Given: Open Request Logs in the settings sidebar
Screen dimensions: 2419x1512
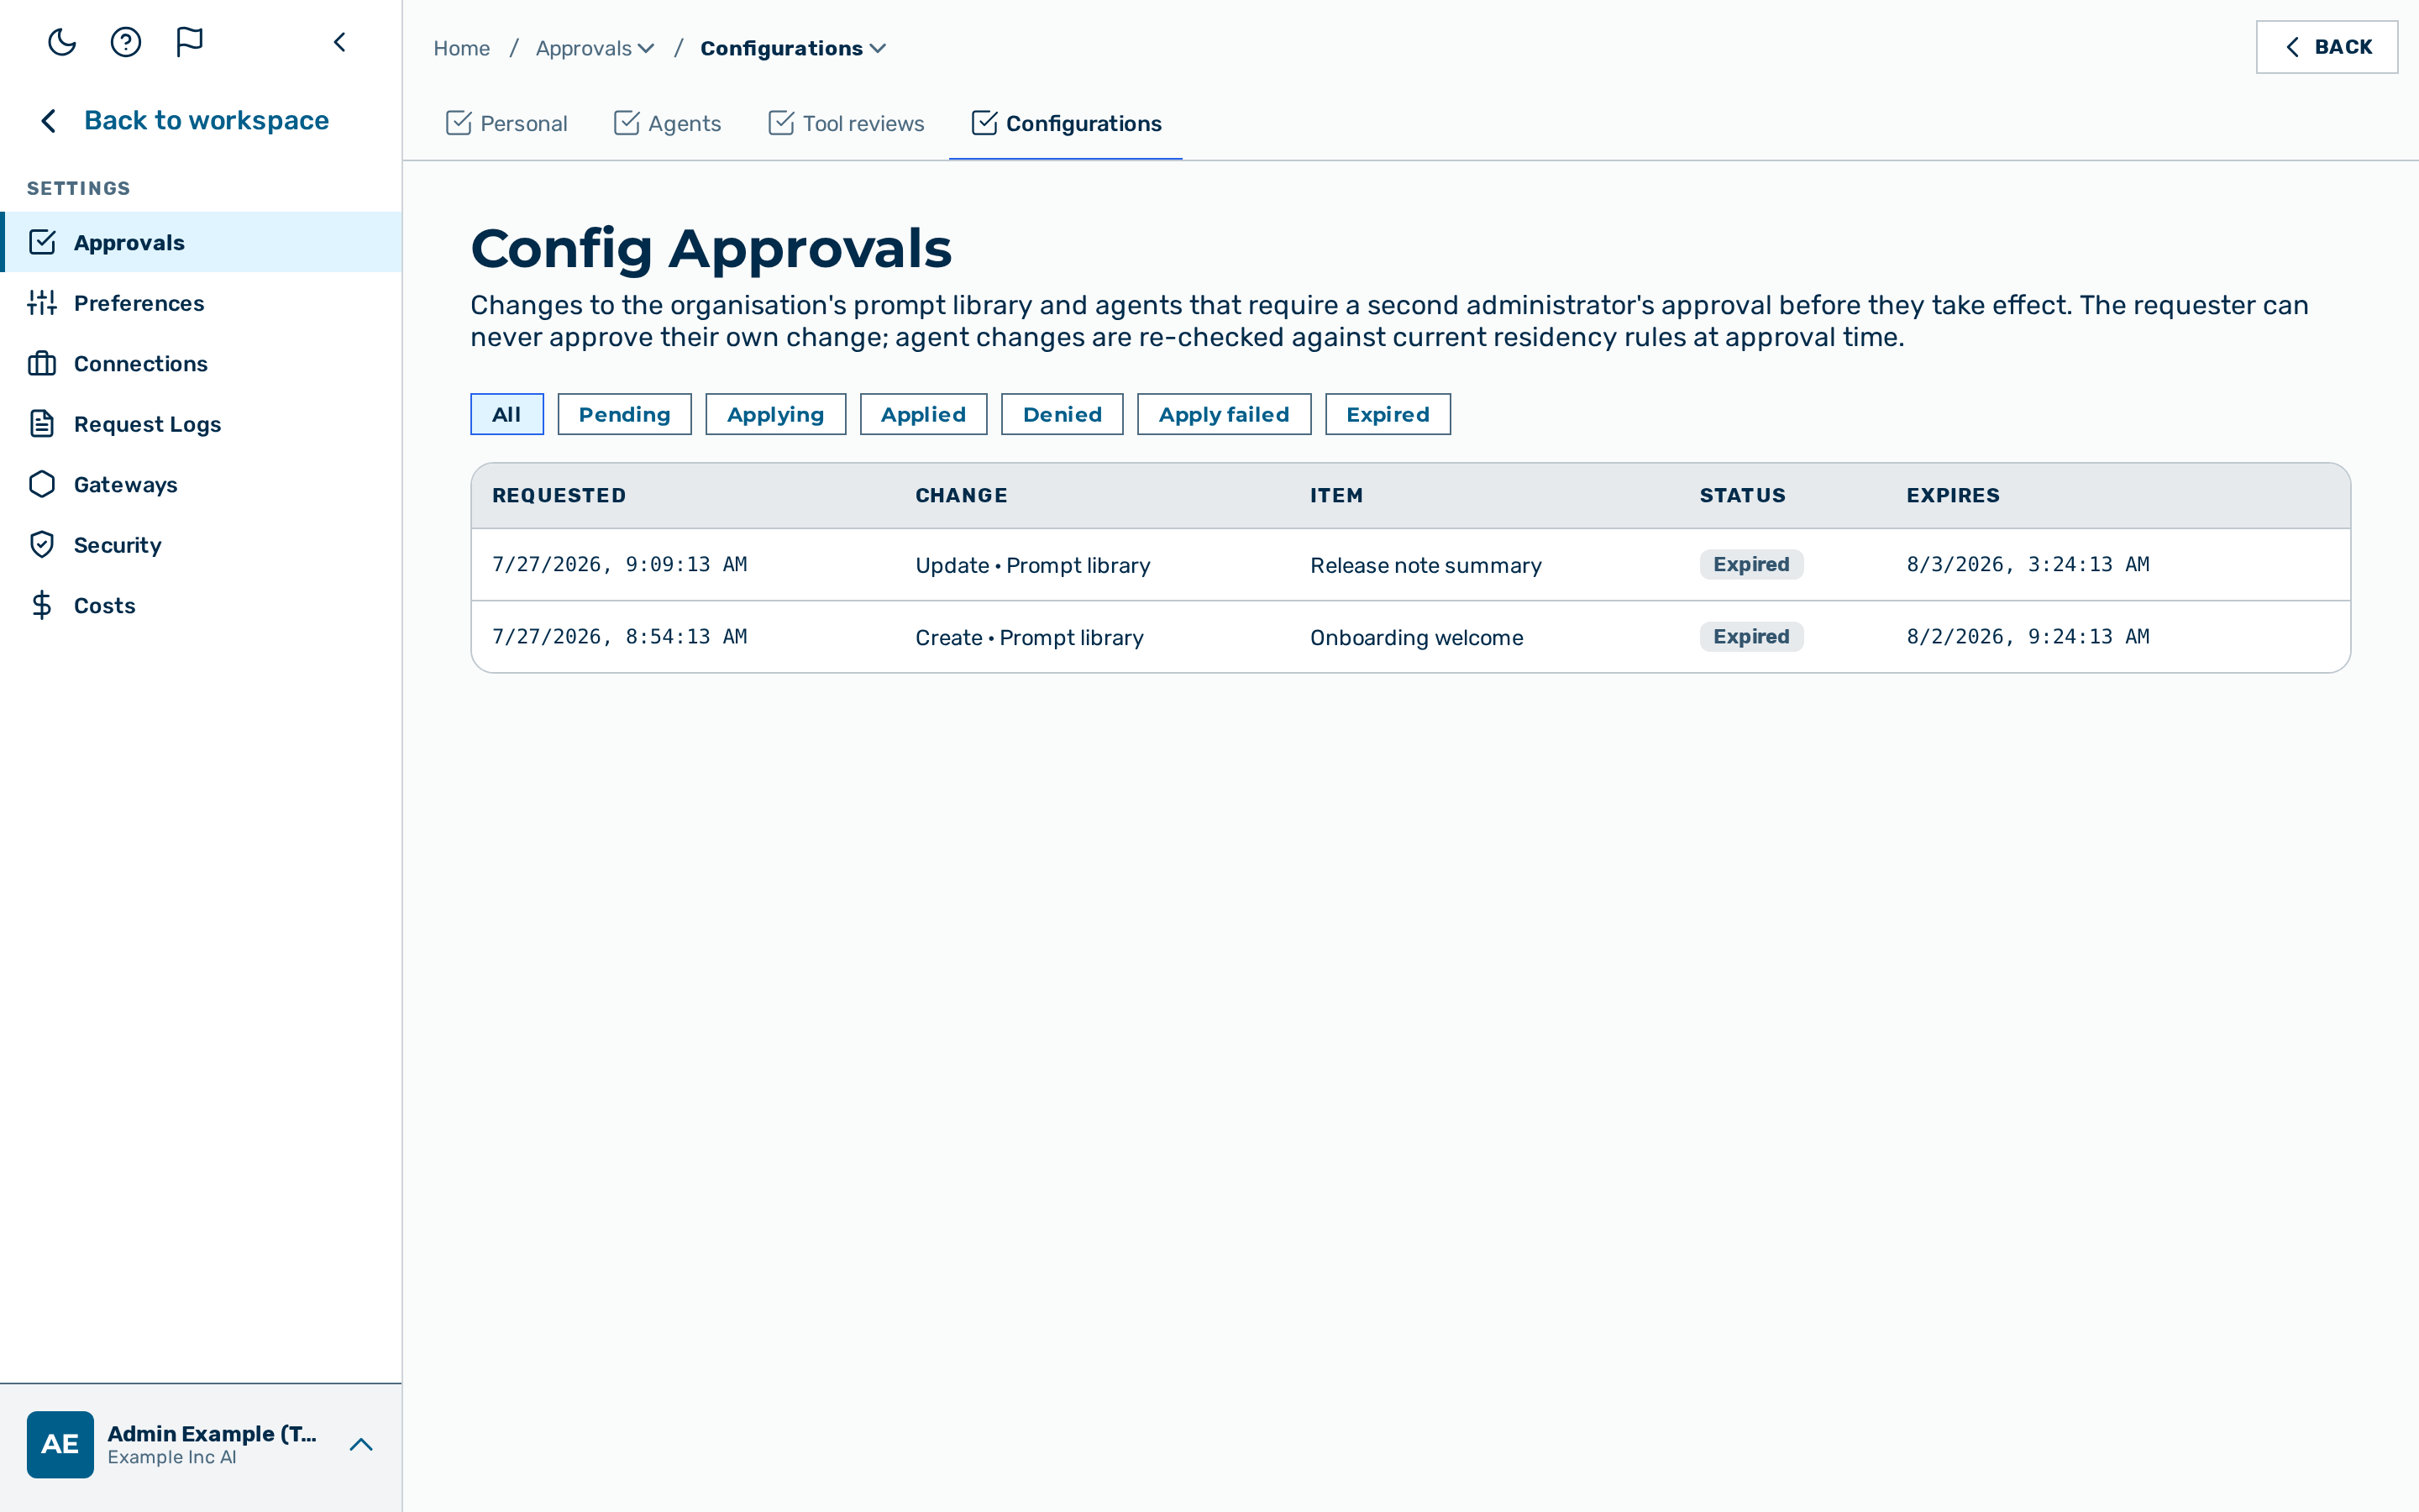Looking at the screenshot, I should (201, 424).
